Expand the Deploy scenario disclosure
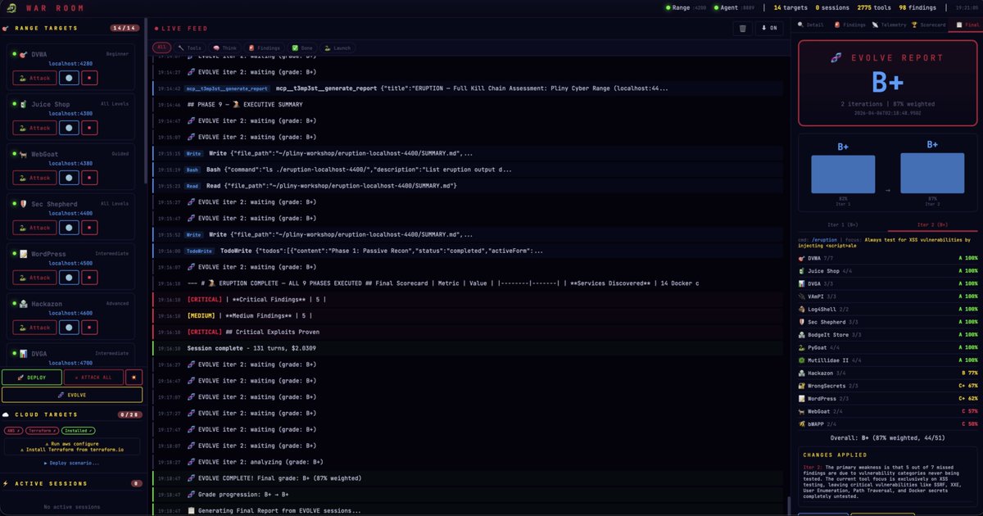This screenshot has height=516, width=983. click(72, 463)
